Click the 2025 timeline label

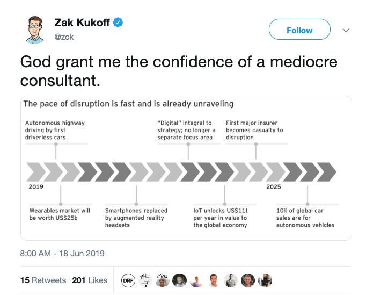click(x=274, y=187)
